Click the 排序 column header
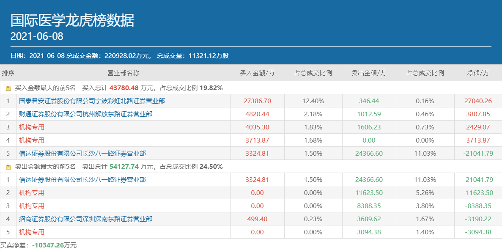502x250 pixels. 8,73
